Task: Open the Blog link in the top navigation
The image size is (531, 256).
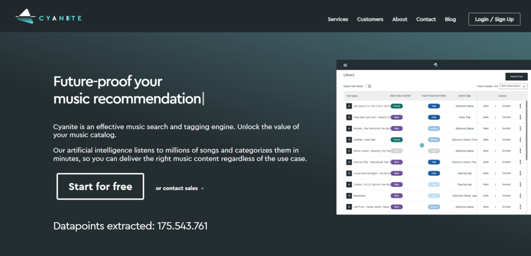Action: (x=450, y=19)
